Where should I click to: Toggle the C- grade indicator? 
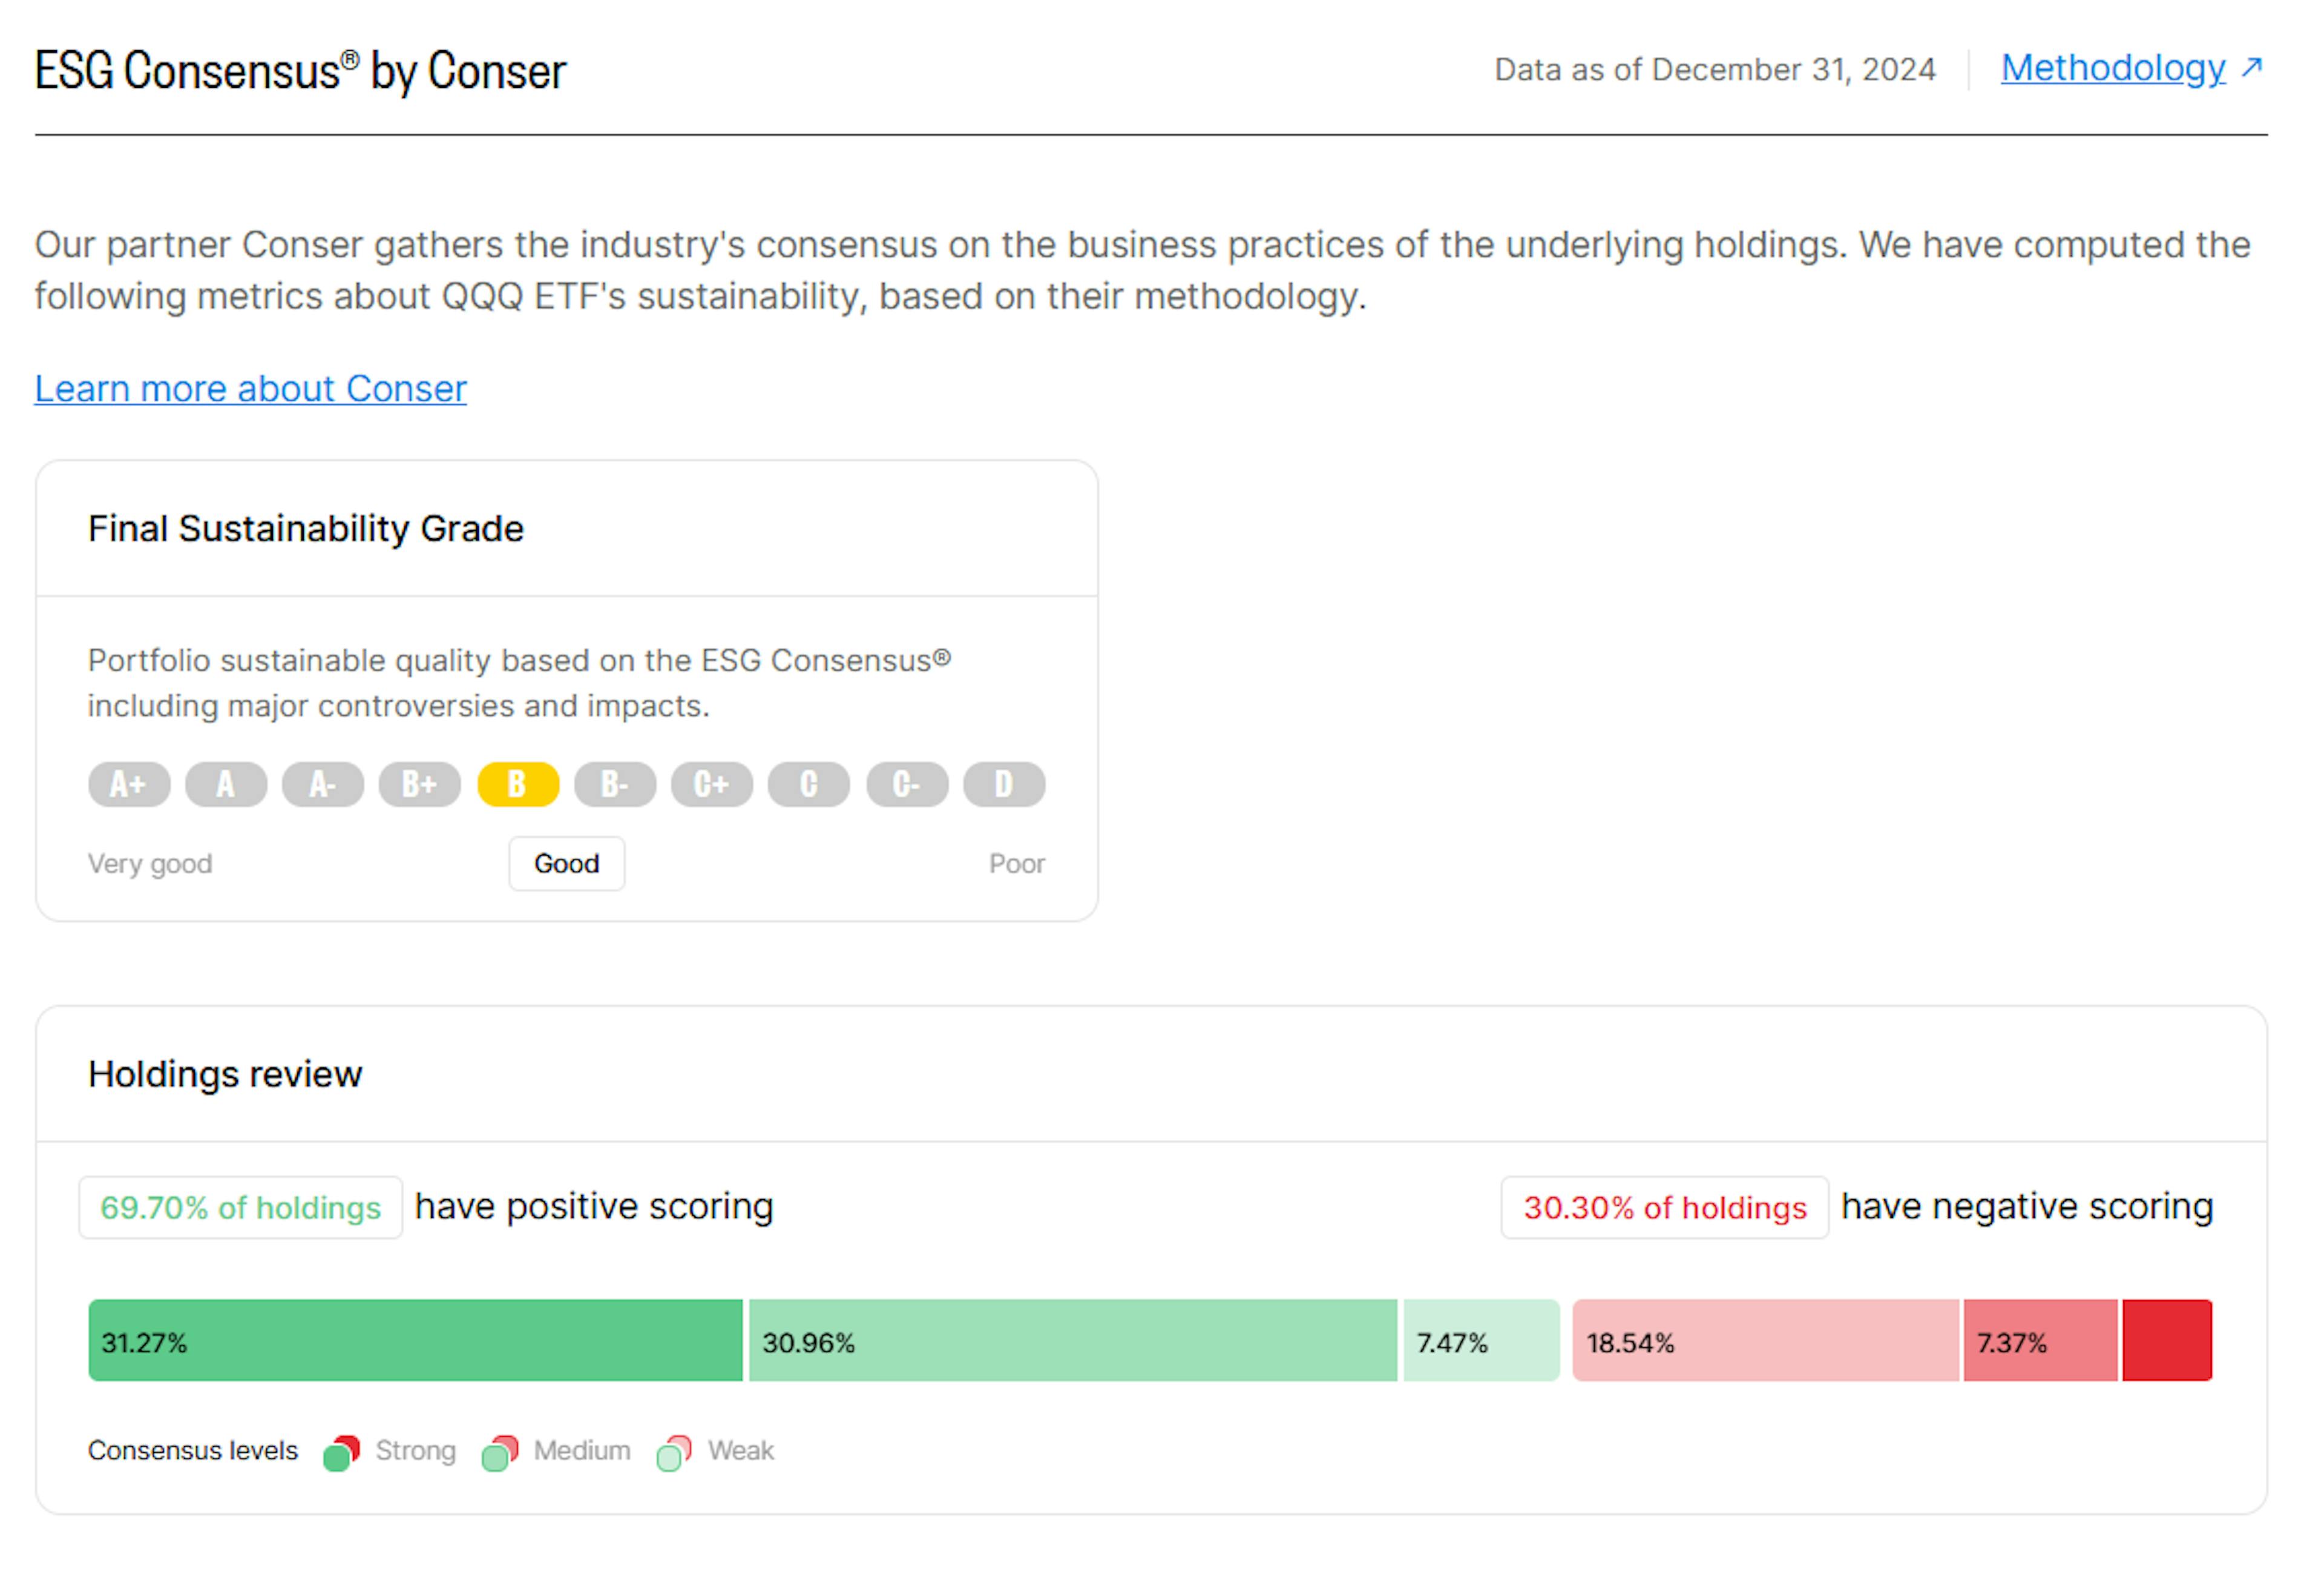tap(906, 784)
